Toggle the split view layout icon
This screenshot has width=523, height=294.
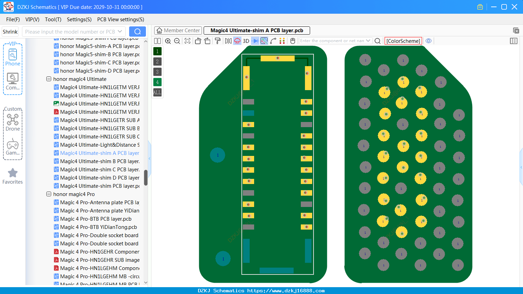coord(157,41)
